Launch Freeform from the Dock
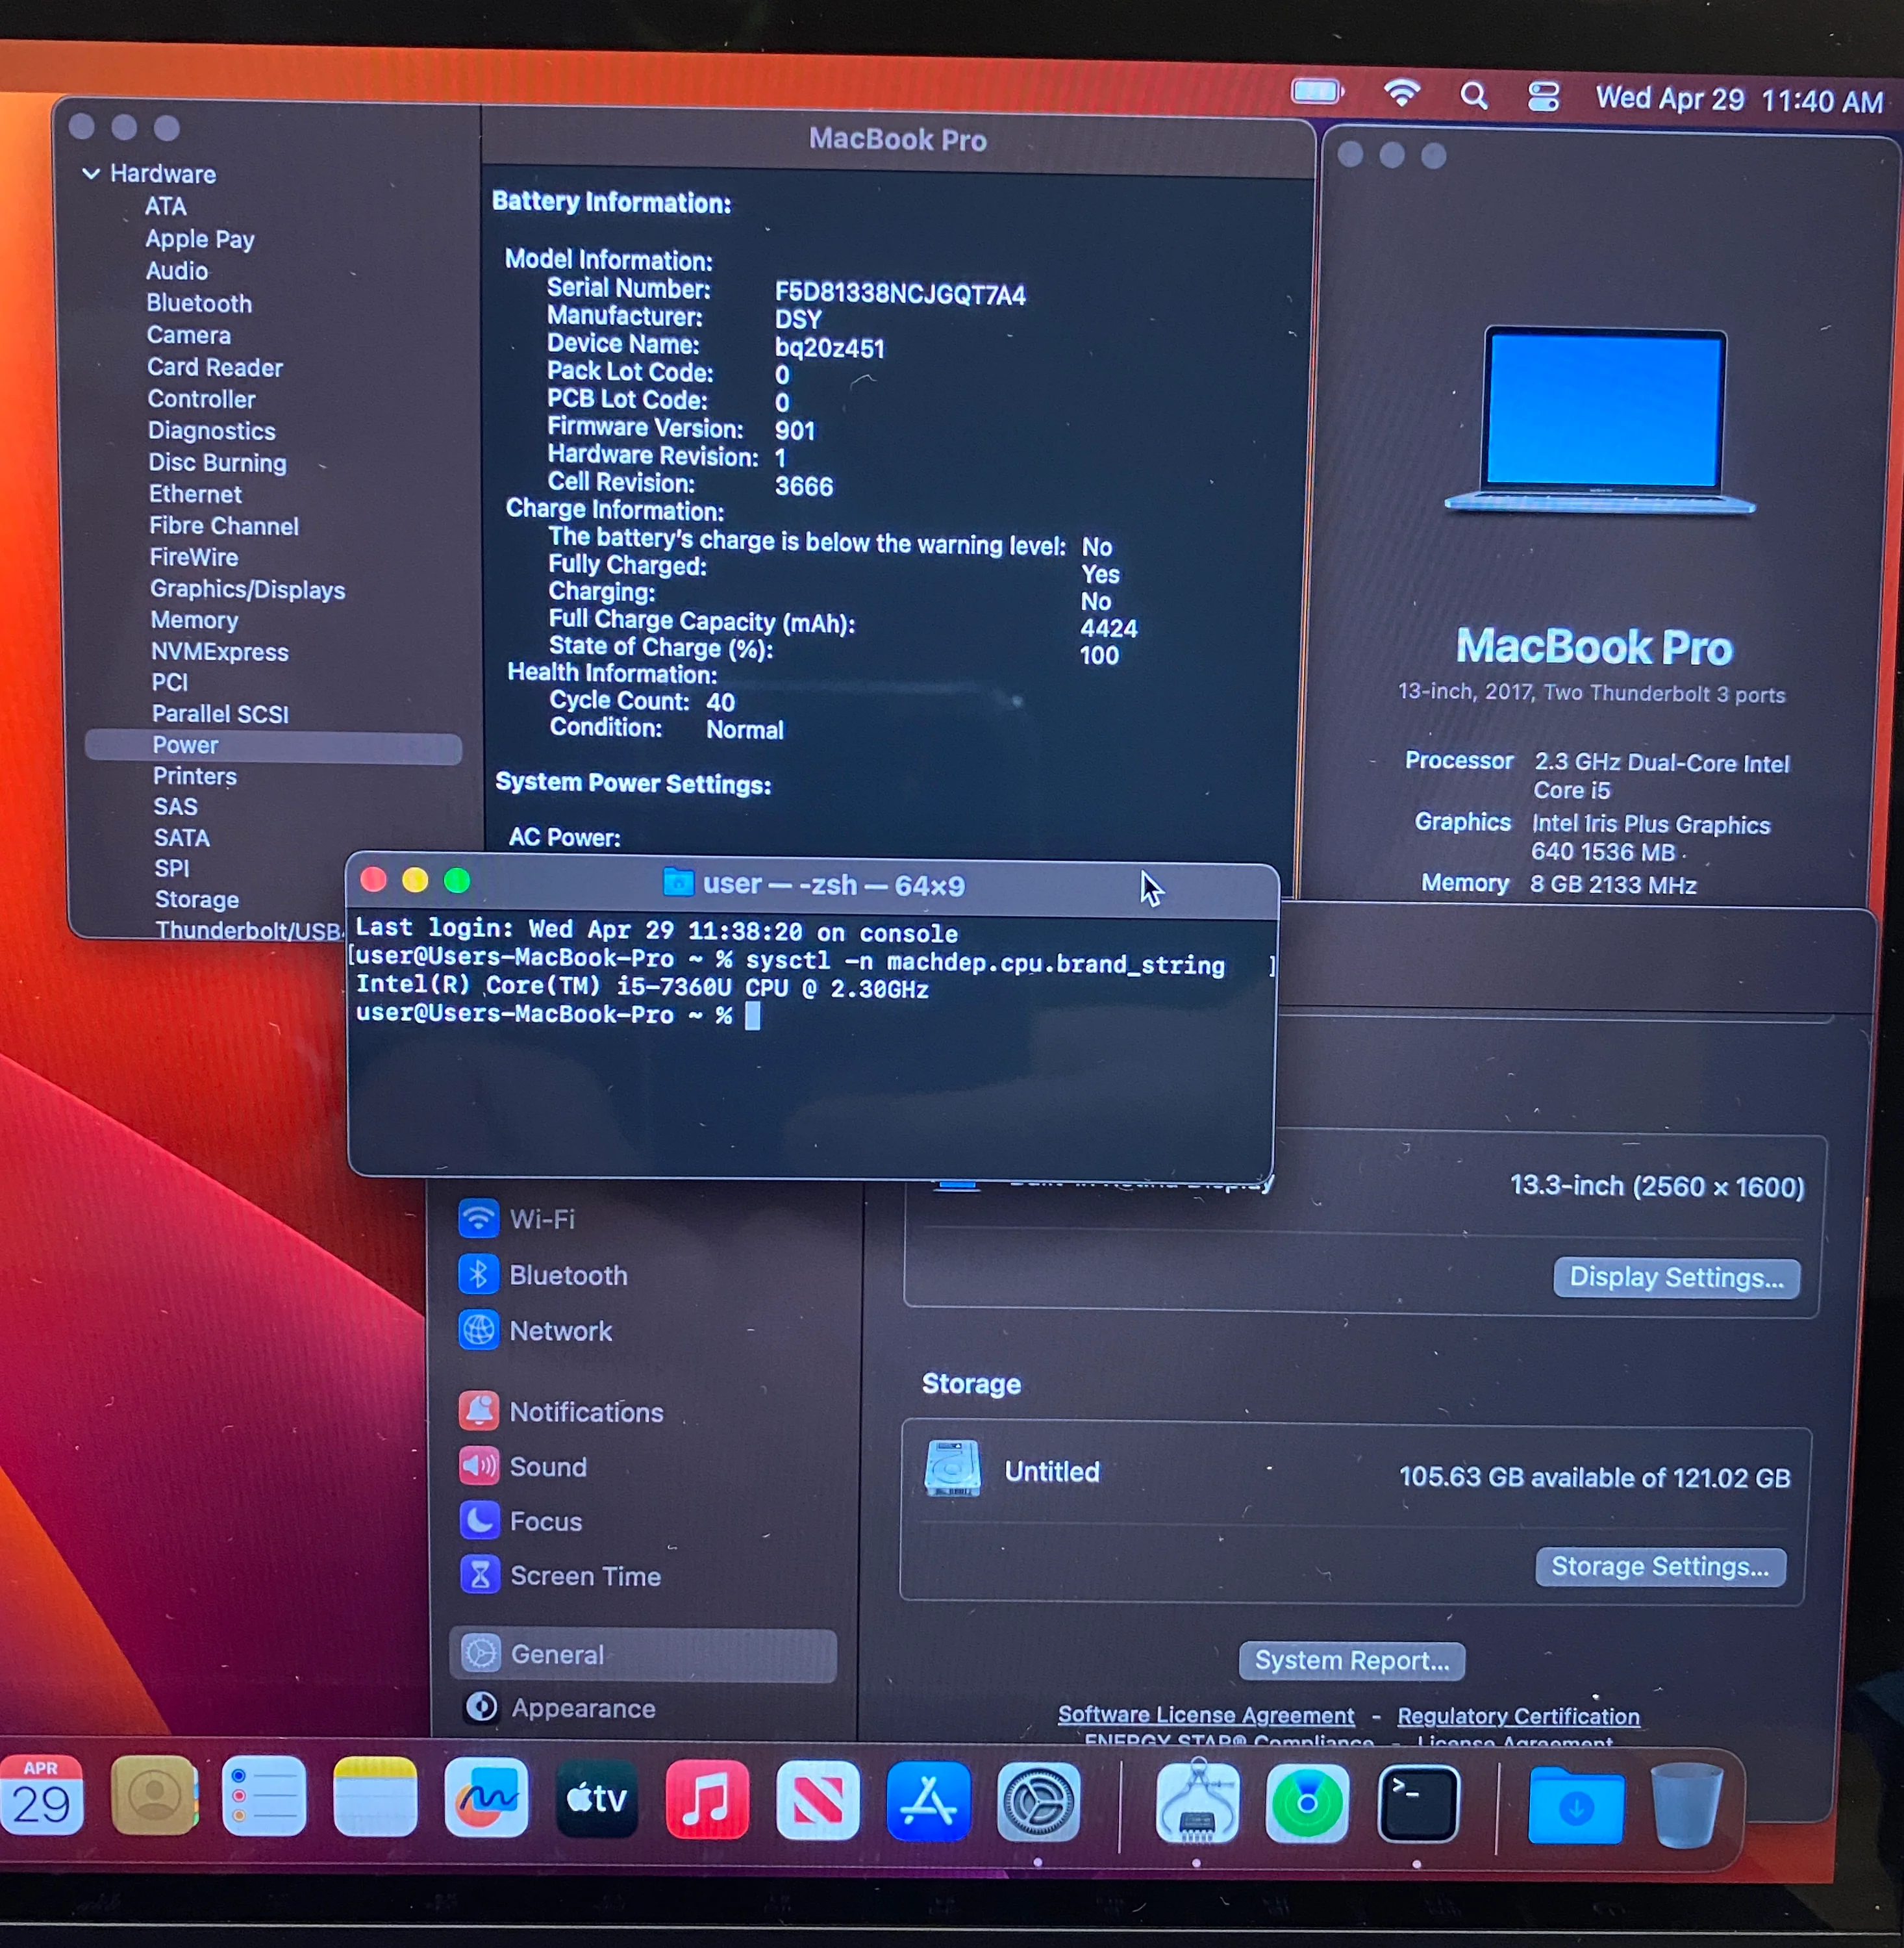1904x1948 pixels. coord(486,1799)
